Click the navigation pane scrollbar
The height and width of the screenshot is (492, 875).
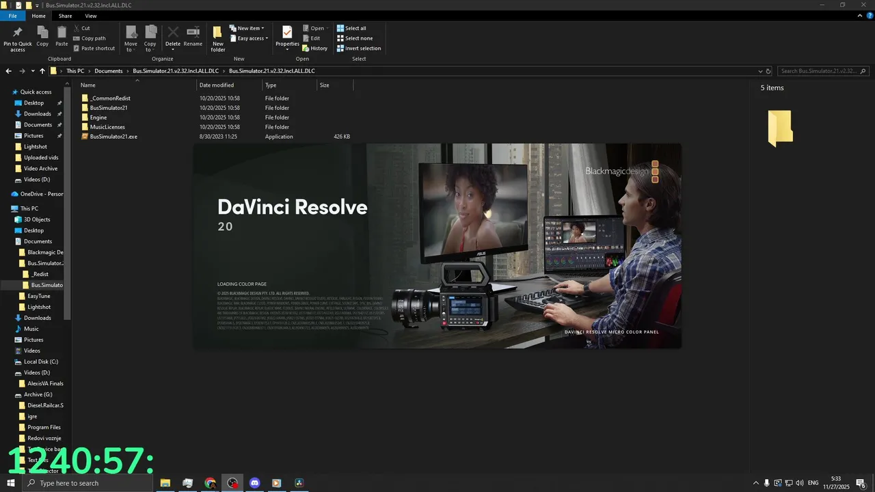click(x=68, y=205)
